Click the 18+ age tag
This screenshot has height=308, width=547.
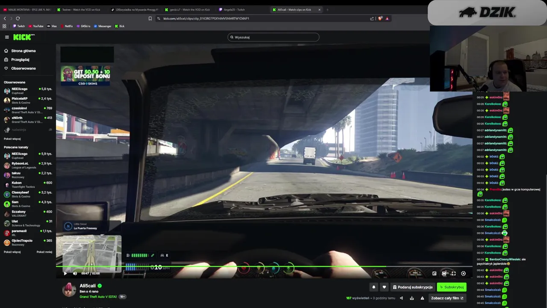(123, 297)
